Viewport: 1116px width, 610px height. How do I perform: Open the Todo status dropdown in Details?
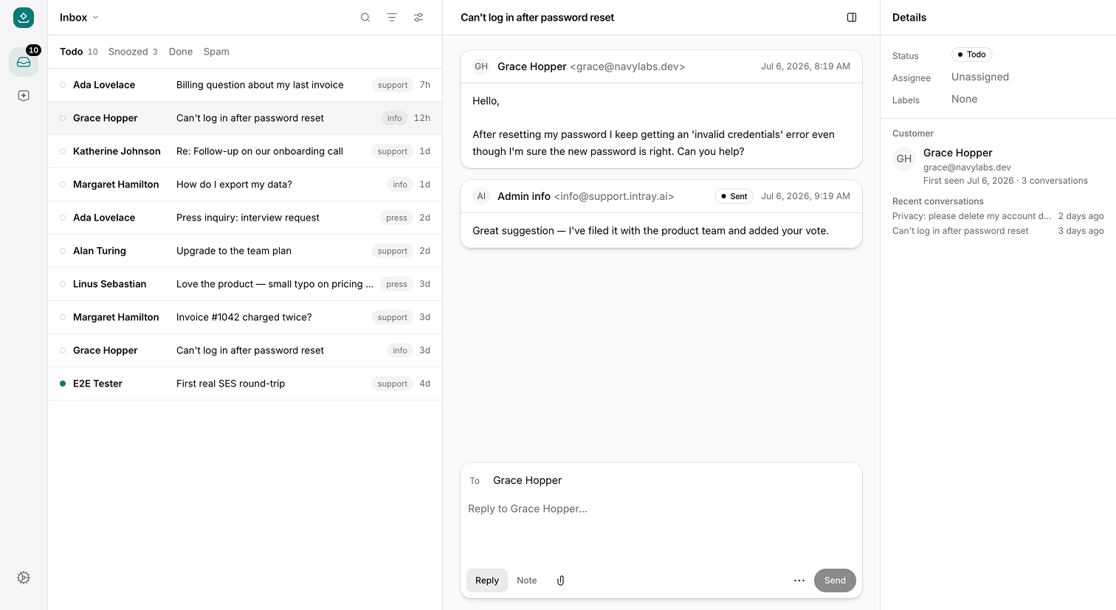click(971, 55)
